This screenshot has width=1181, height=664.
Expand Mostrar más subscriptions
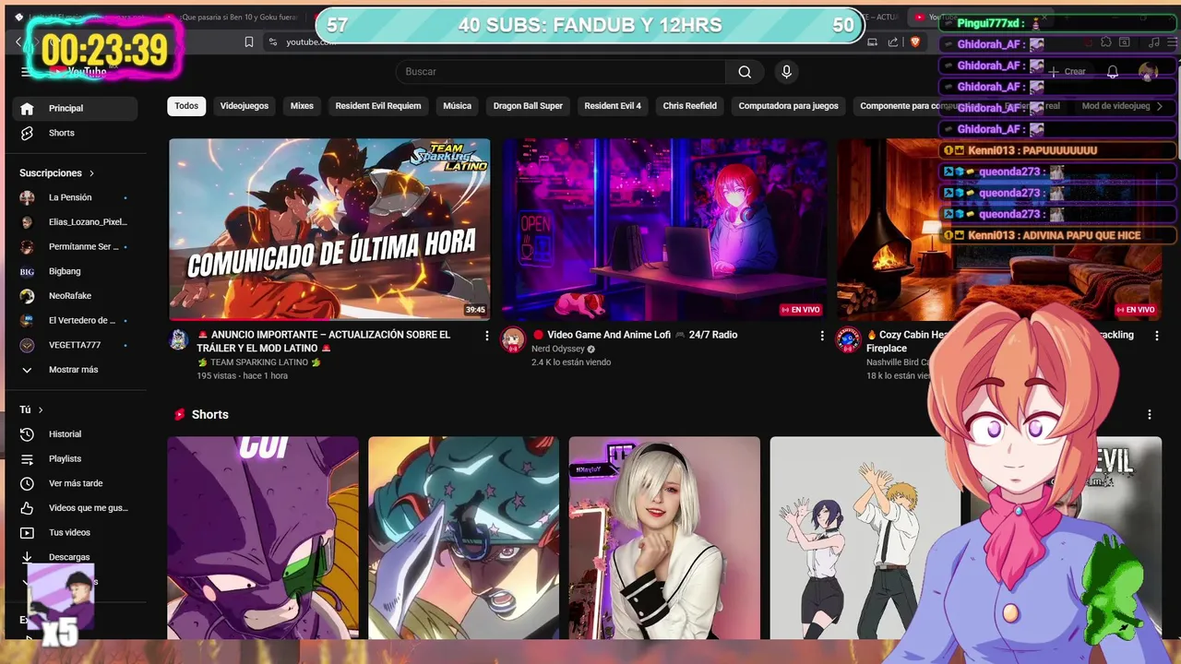(x=75, y=370)
